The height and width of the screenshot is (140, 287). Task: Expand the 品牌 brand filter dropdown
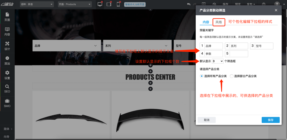67,46
